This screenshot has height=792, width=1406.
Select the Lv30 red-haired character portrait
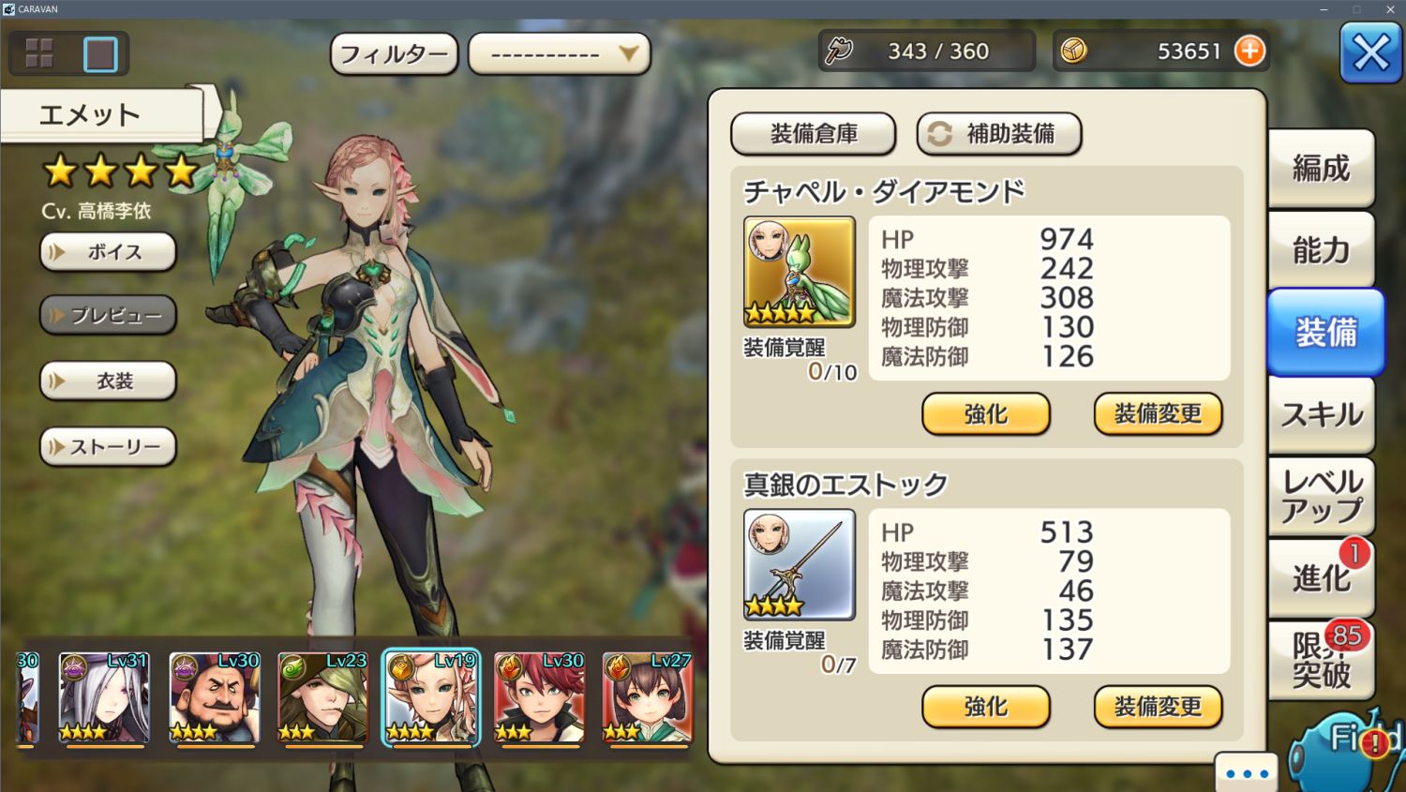539,698
